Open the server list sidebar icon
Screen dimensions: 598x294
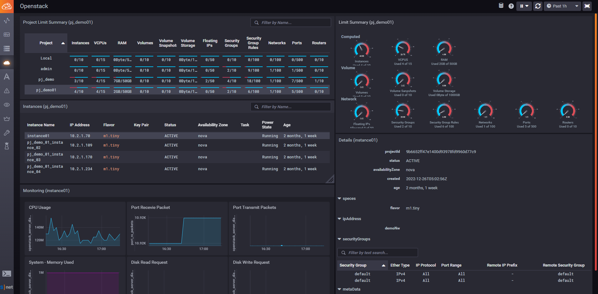click(7, 49)
